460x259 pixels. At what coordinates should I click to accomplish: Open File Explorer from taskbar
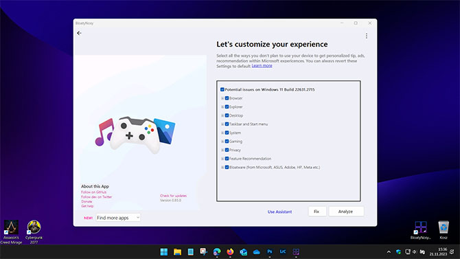[177, 251]
